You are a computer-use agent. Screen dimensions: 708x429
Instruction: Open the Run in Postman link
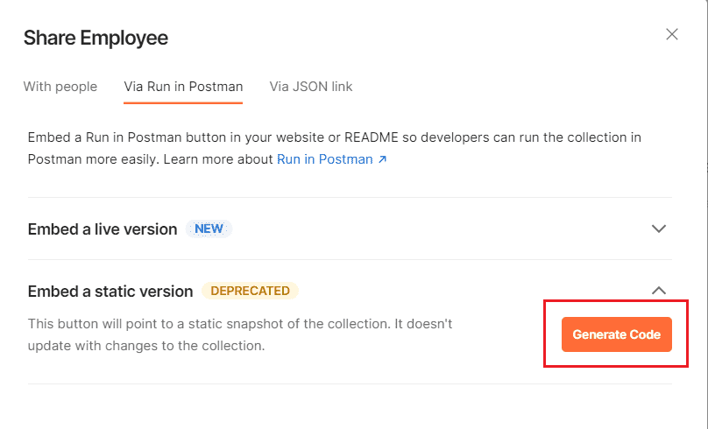[325, 159]
